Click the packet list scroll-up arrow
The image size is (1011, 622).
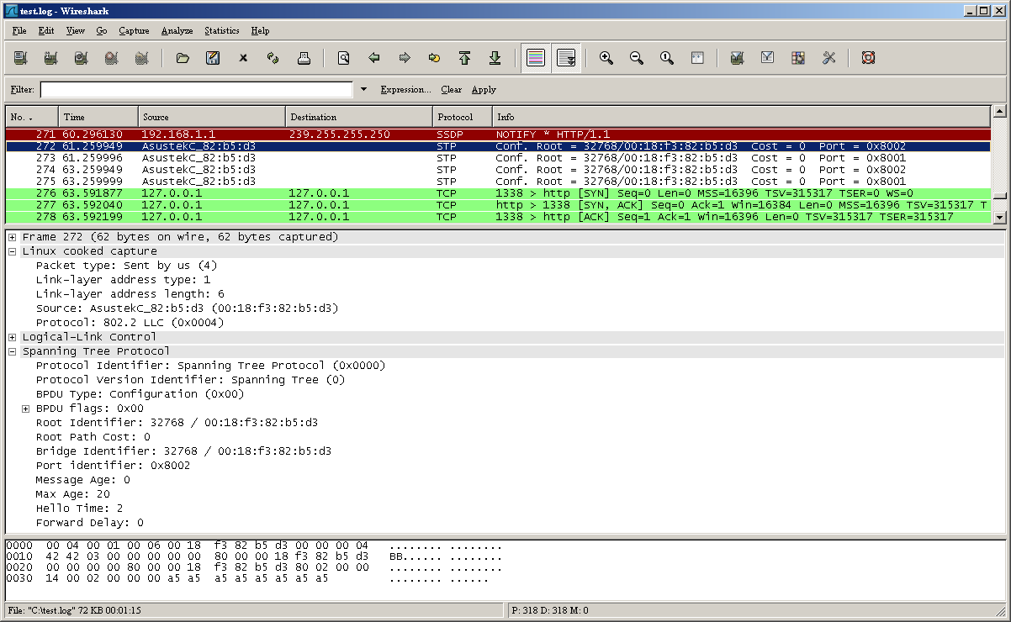[x=999, y=111]
